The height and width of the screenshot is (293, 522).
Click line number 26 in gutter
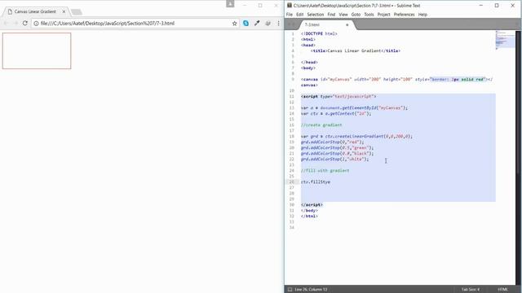pos(292,182)
